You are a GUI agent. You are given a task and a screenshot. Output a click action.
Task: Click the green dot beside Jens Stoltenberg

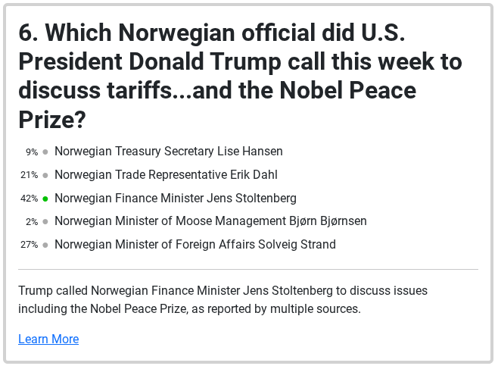click(45, 199)
